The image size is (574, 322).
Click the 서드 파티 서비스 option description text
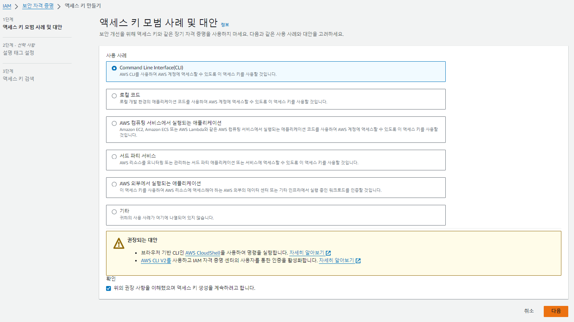point(239,163)
